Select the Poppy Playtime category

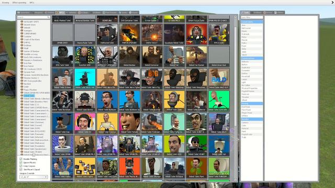pos(30,90)
